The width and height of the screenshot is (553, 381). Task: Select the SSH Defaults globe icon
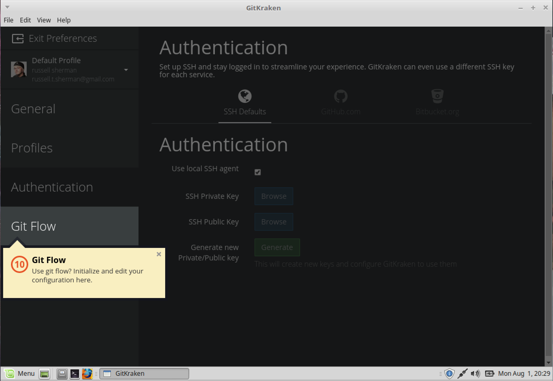[x=245, y=96]
